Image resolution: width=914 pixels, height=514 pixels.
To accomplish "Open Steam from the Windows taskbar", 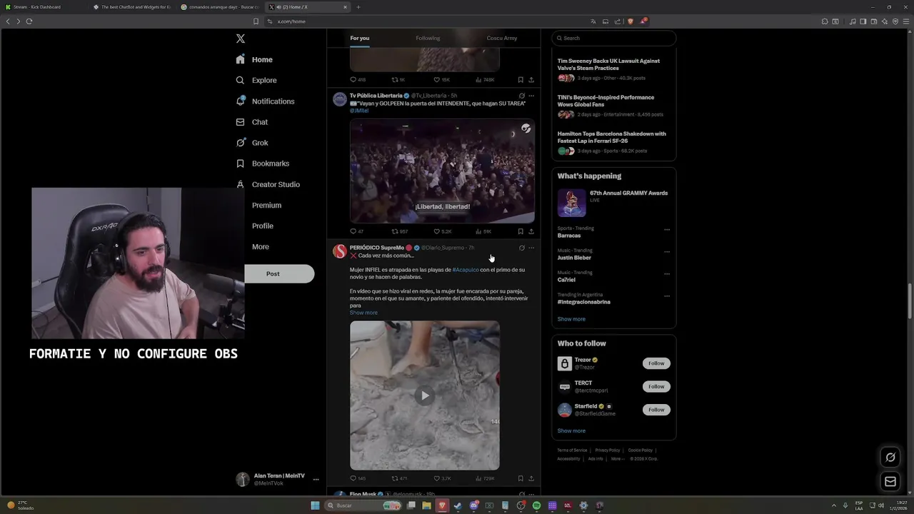I will tap(458, 505).
